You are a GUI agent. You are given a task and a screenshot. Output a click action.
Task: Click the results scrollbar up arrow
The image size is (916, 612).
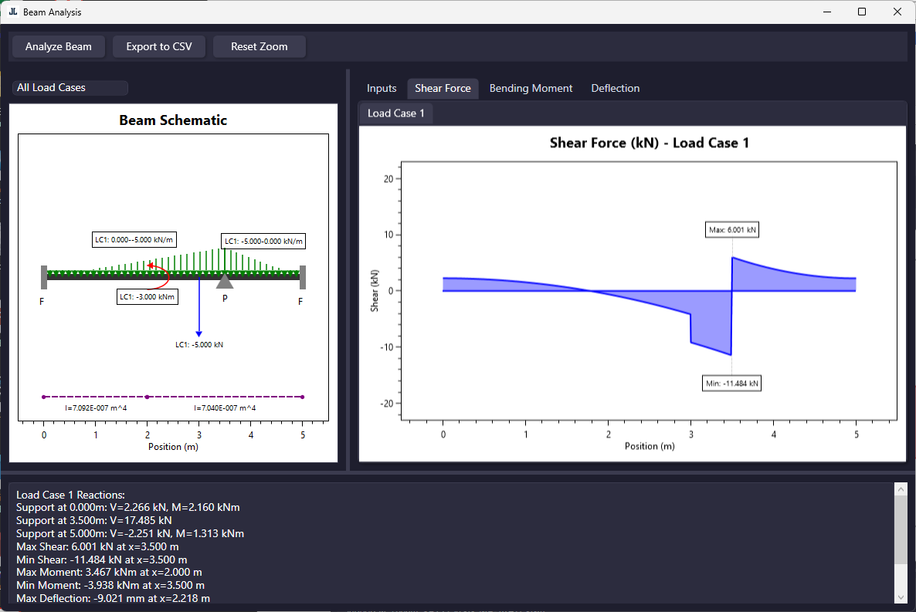coord(900,489)
